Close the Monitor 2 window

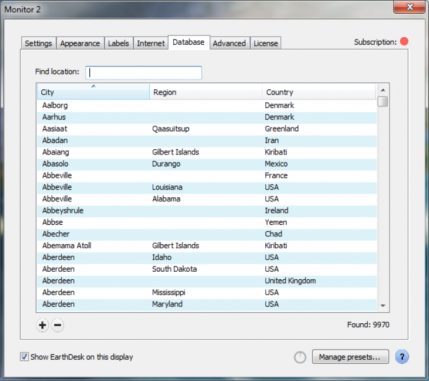[x=410, y=7]
